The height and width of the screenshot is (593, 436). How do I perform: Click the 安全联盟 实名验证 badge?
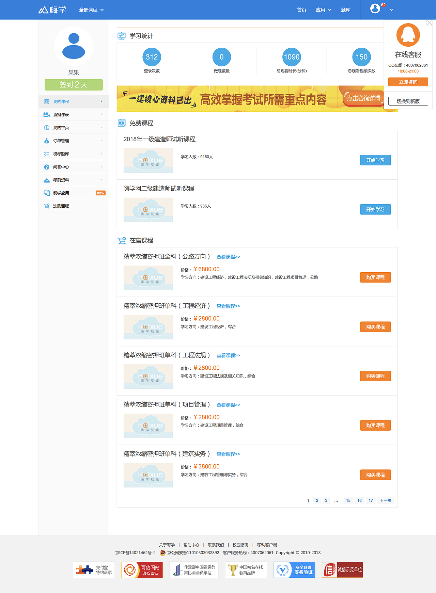click(x=294, y=570)
